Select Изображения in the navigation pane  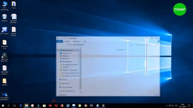point(67,61)
